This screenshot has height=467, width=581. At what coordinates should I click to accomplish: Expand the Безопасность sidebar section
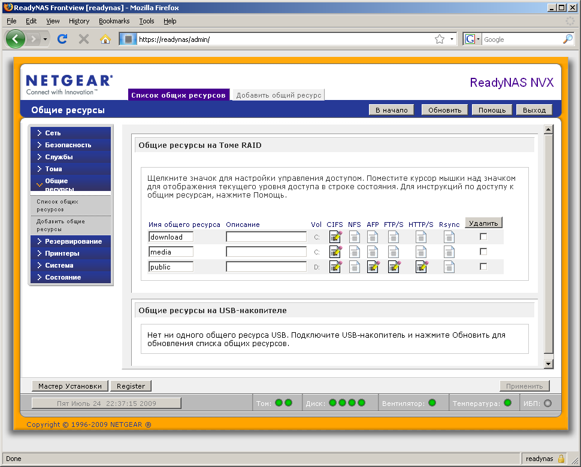tap(71, 145)
